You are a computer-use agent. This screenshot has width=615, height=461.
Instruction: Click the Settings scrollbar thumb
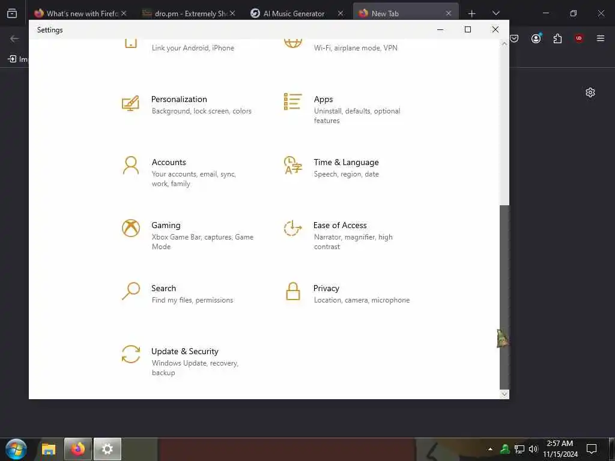(x=504, y=297)
